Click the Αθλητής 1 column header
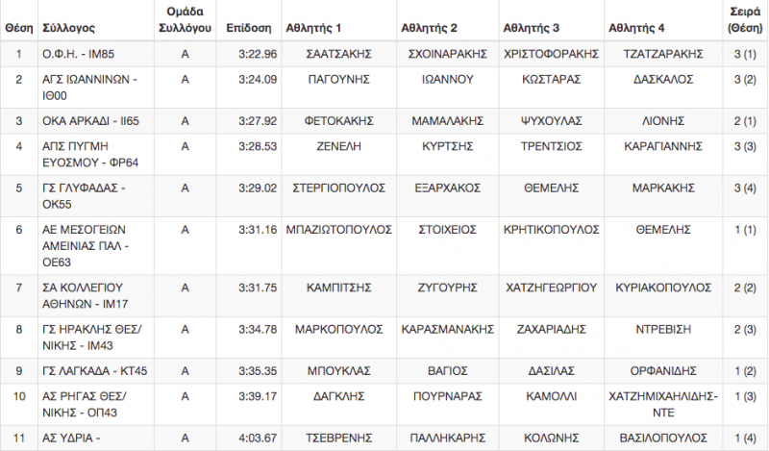 tap(313, 28)
